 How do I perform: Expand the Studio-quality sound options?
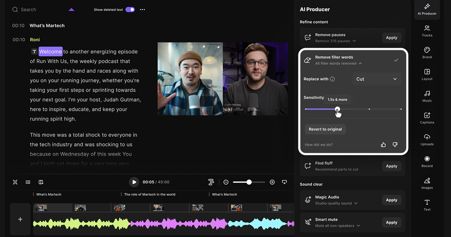point(356,204)
